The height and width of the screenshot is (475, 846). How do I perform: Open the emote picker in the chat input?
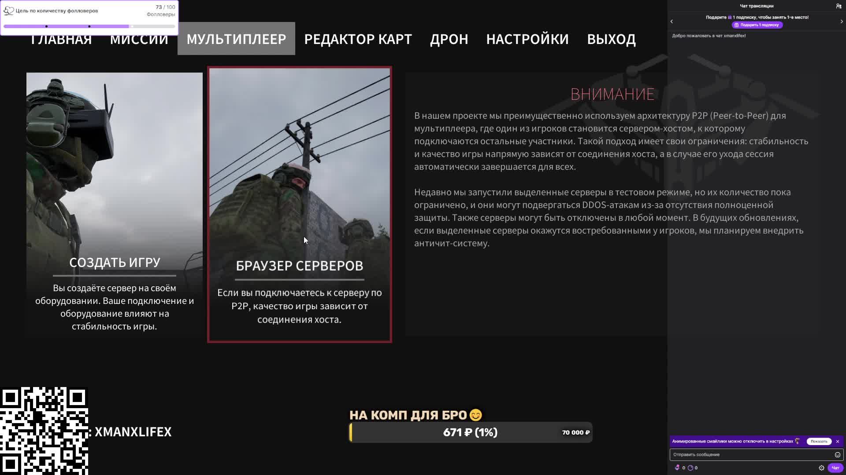click(837, 455)
